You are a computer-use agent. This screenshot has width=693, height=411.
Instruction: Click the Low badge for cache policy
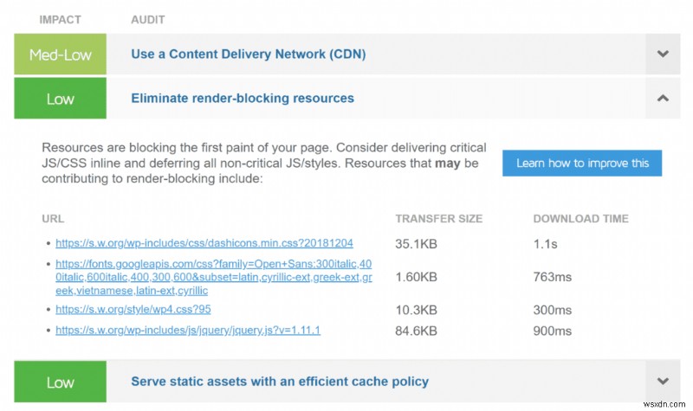click(60, 382)
